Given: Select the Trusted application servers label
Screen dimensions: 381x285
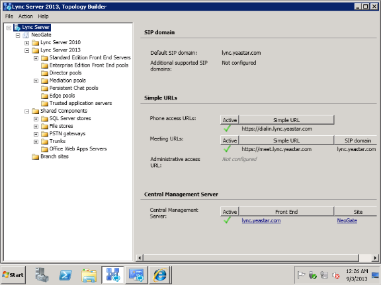Looking at the screenshot, I should point(81,103).
